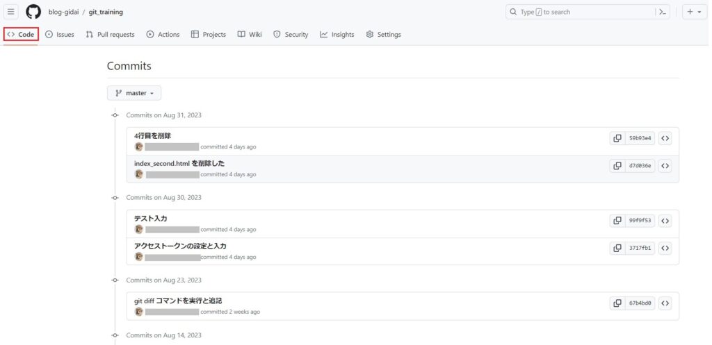The image size is (712, 345).
Task: Browse repository at commit 59b93e4
Action: point(665,138)
